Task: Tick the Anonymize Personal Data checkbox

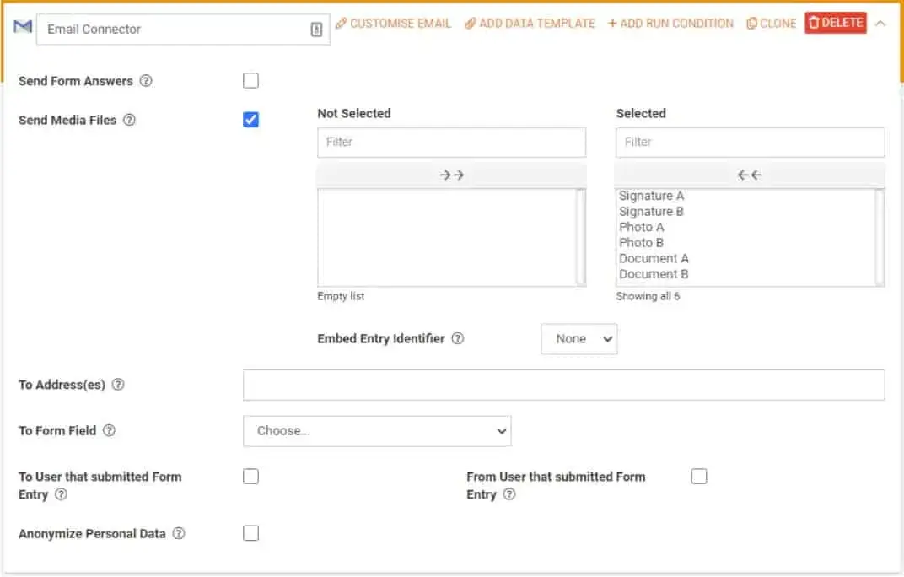Action: (250, 533)
